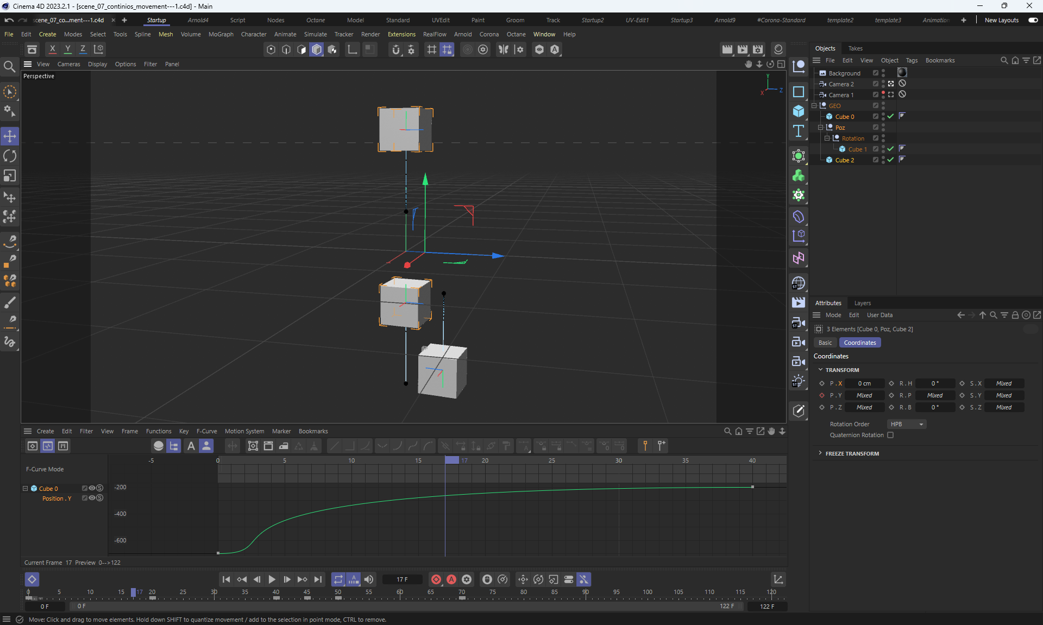Click the Record Active Objects keyframe button
Screen dimensions: 1043x625
[436, 579]
